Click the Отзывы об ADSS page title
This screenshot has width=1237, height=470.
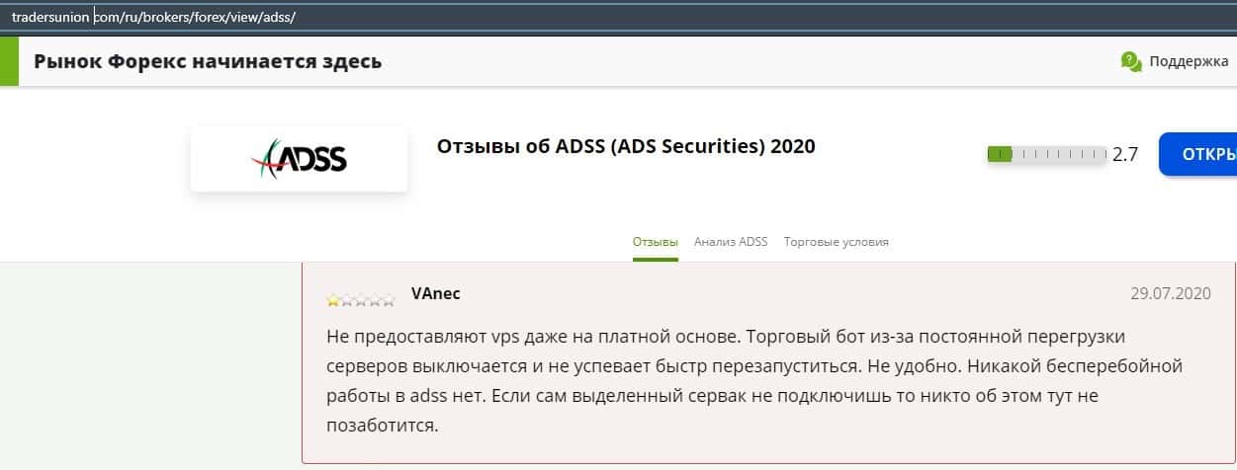tap(625, 146)
